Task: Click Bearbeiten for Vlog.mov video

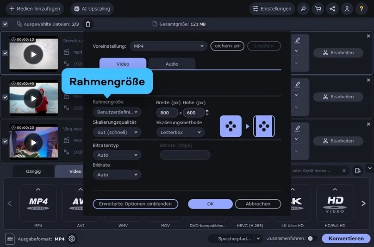Action: [338, 141]
